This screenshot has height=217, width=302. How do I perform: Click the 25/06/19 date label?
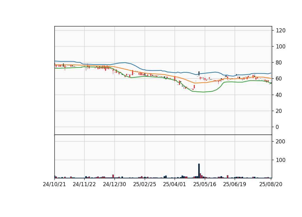[x=235, y=184]
